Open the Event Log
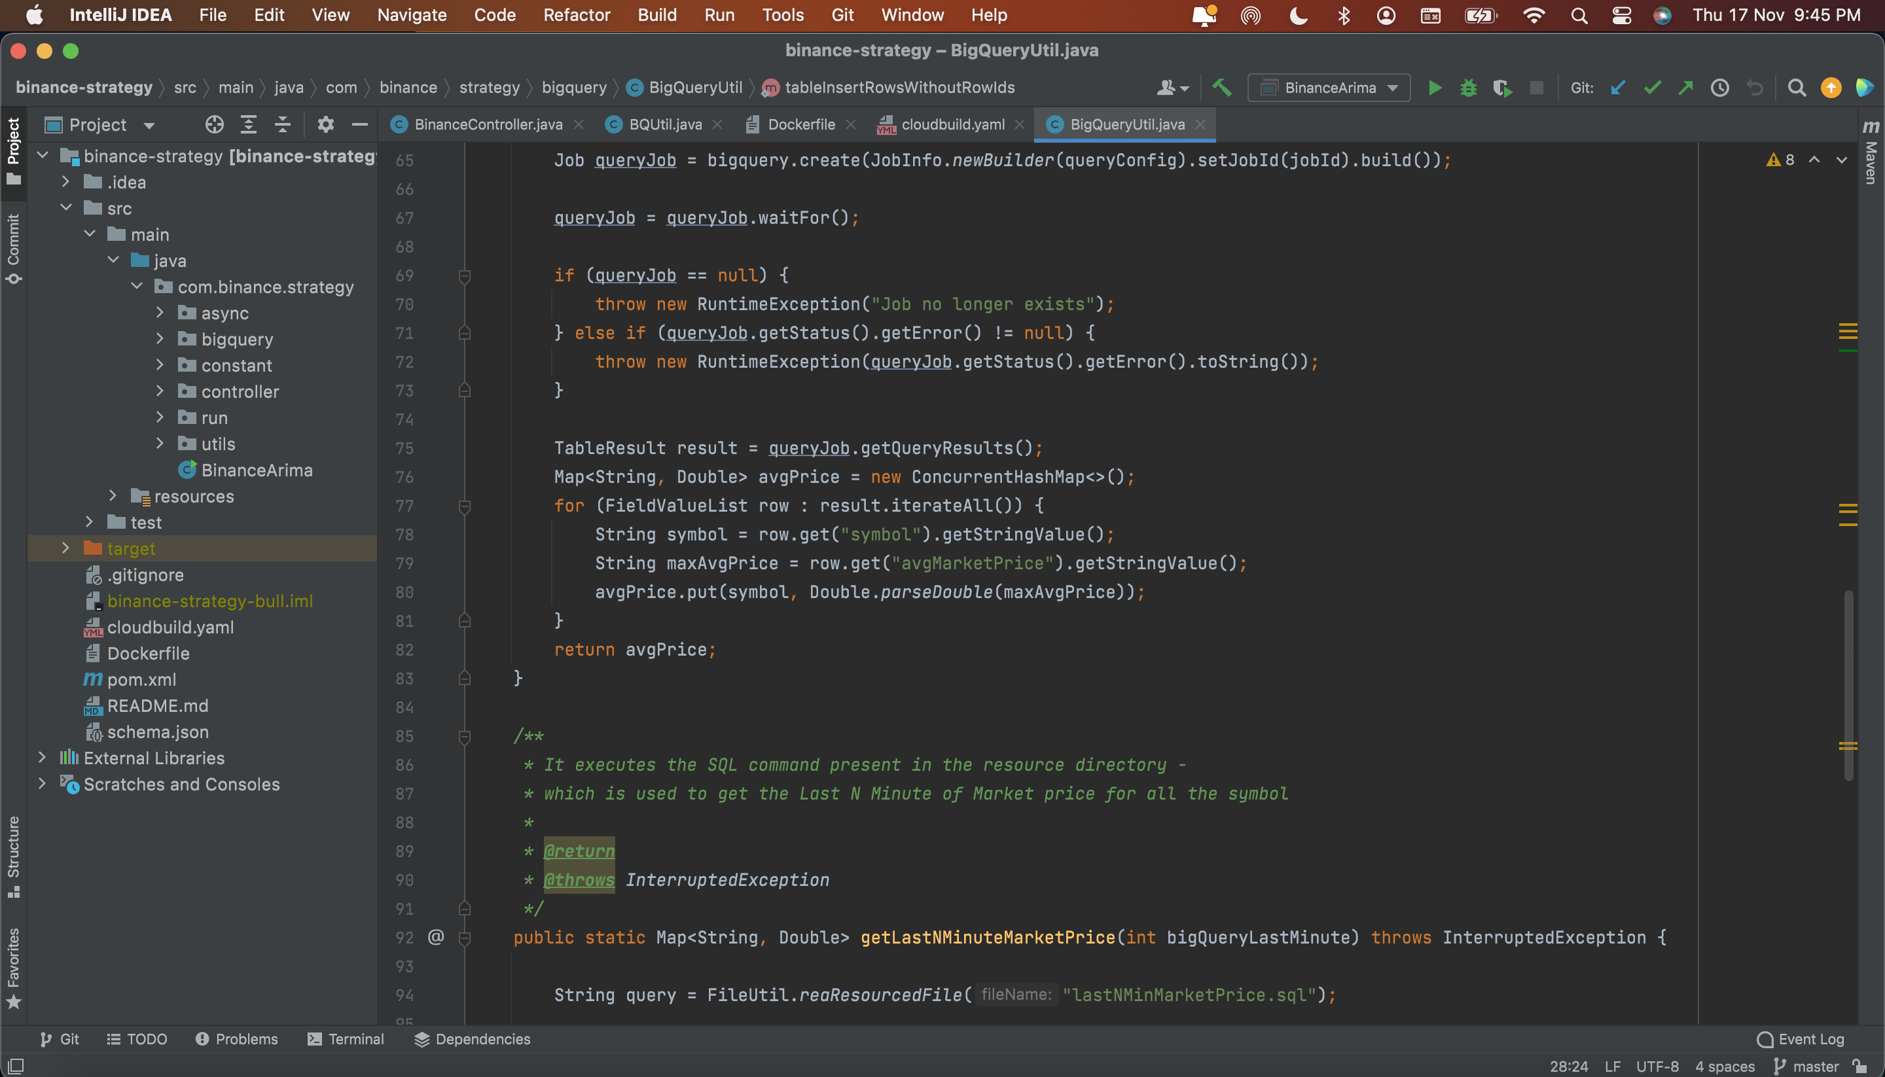 click(x=1800, y=1039)
